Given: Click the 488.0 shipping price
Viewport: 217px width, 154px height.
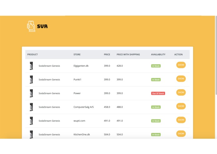Looking at the screenshot, I should 120,107.
